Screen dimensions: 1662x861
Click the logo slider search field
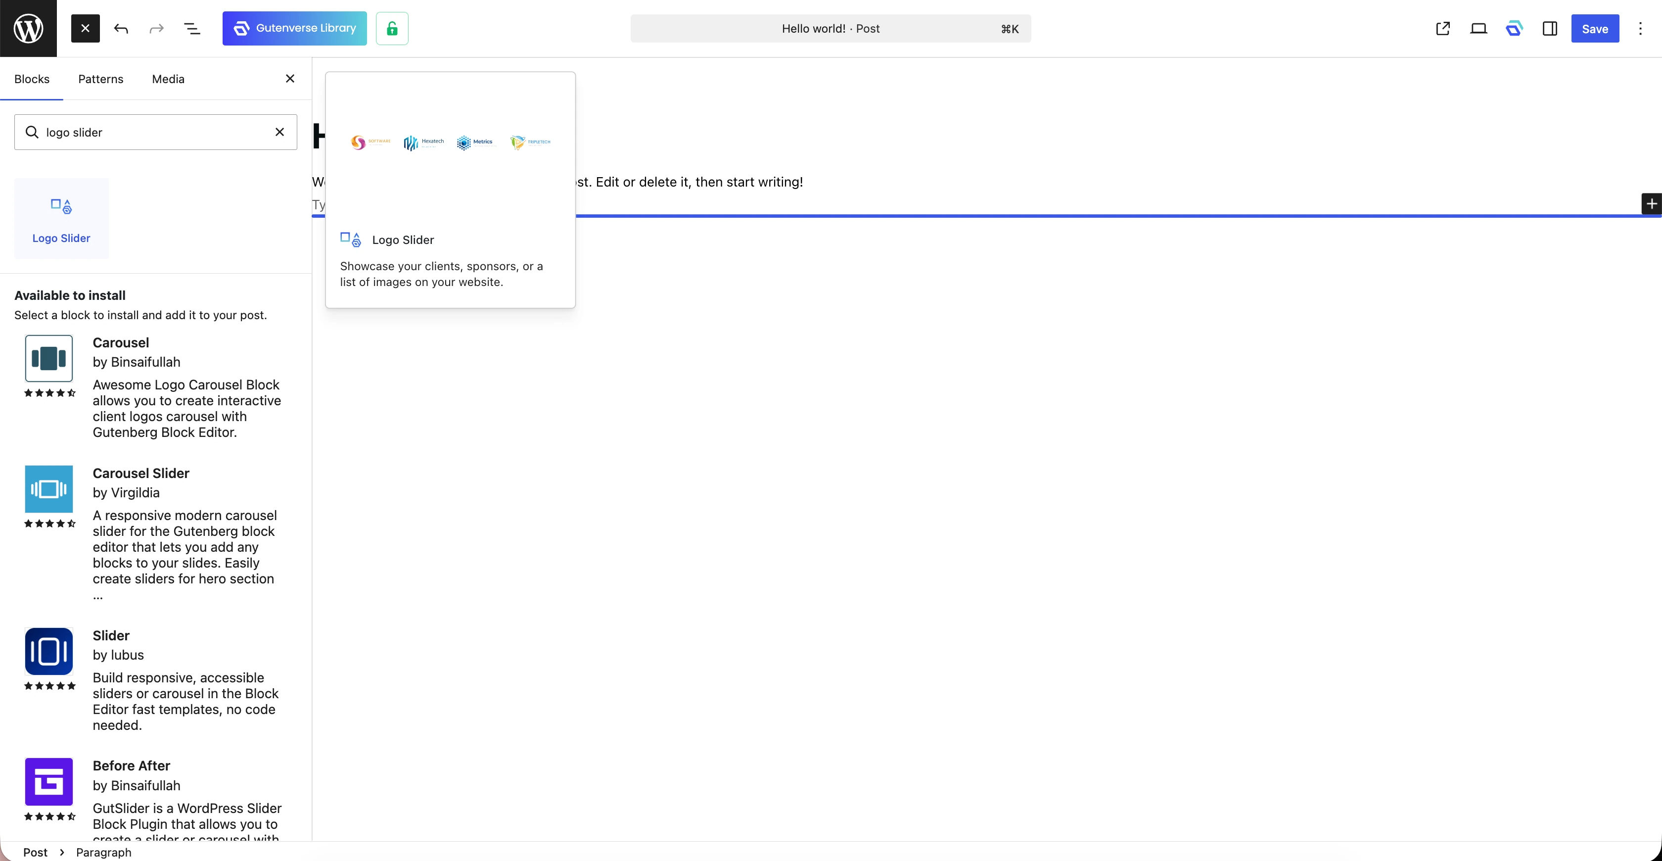pyautogui.click(x=155, y=132)
